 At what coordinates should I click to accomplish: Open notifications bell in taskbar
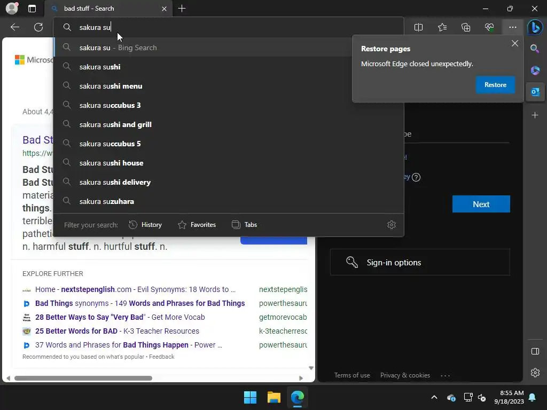coord(533,397)
